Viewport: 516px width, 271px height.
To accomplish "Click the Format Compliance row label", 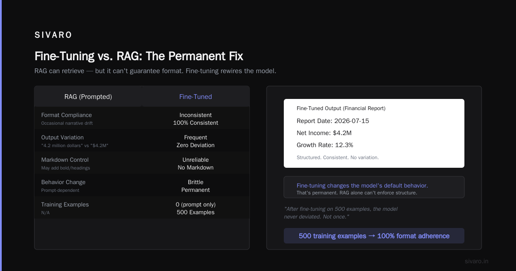I will pyautogui.click(x=67, y=115).
